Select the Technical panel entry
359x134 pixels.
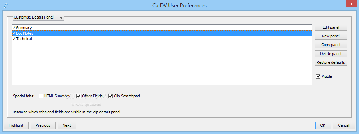point(162,39)
